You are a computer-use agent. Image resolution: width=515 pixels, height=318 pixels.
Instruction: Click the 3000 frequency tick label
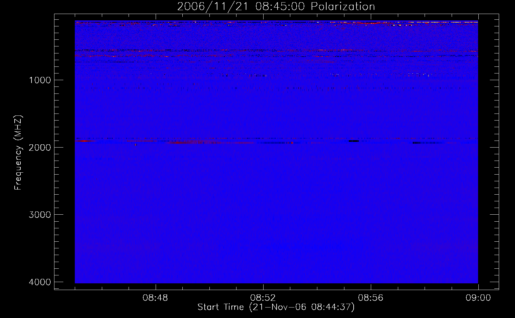[x=40, y=215]
